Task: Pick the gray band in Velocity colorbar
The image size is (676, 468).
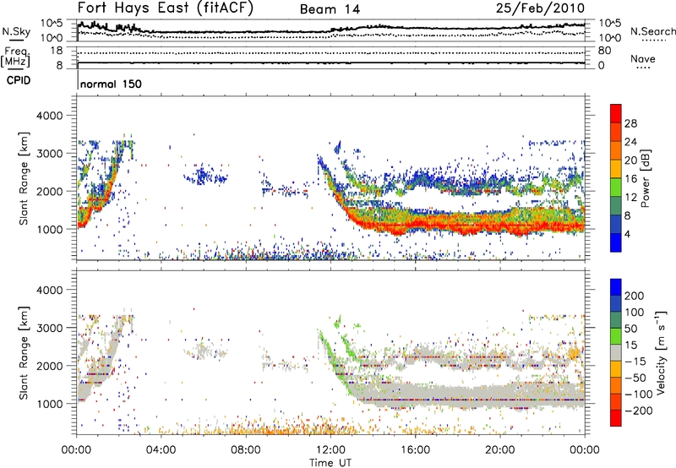Action: (x=616, y=352)
